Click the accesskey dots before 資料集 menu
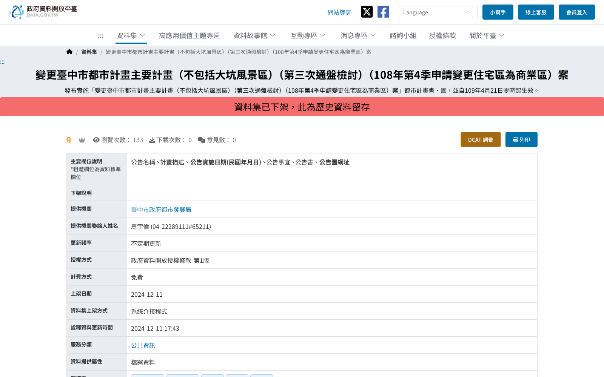 coord(100,36)
